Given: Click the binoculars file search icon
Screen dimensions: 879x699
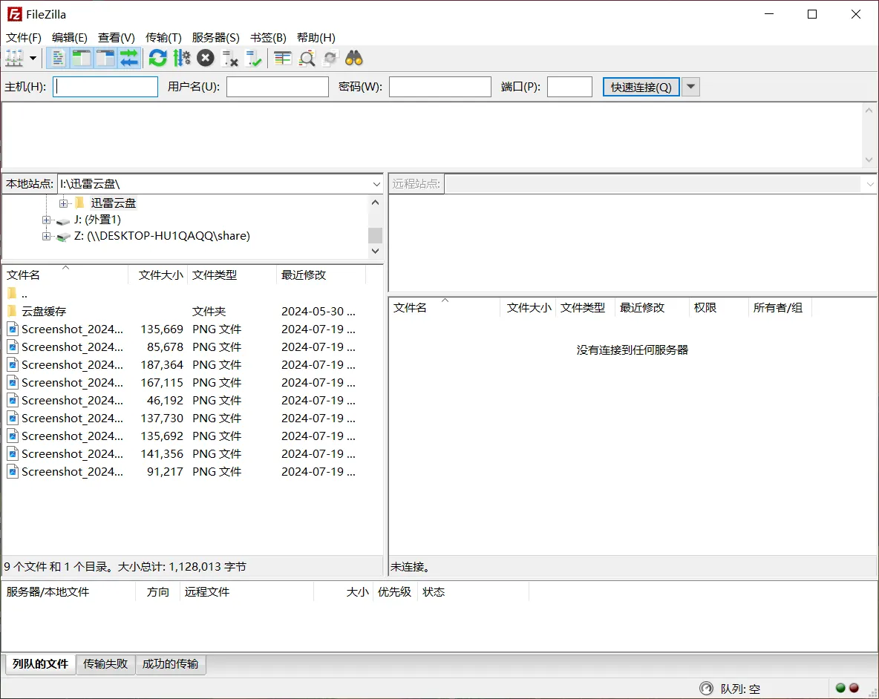Looking at the screenshot, I should point(354,58).
